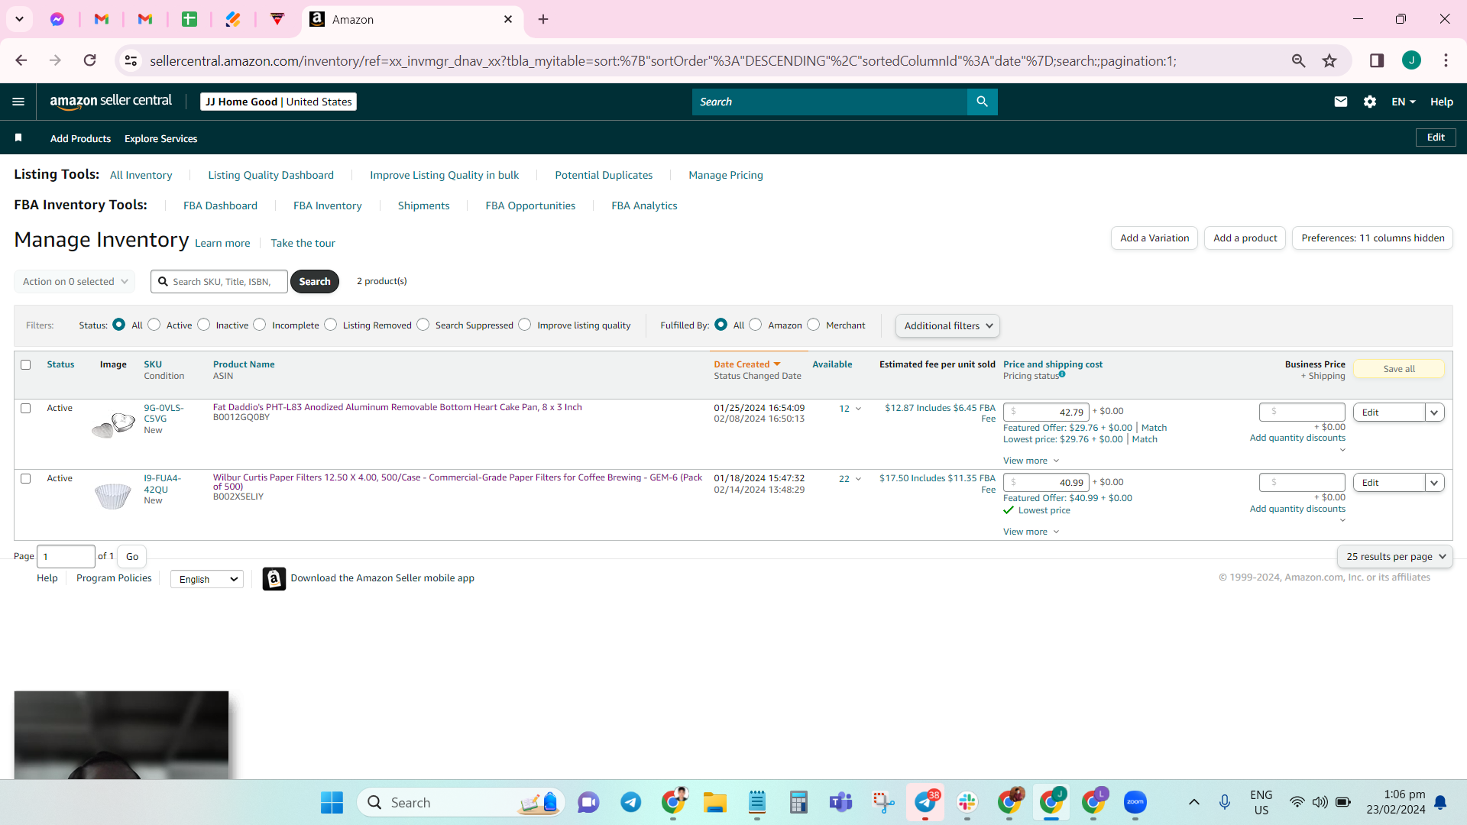Click the Page number input field
The width and height of the screenshot is (1467, 825).
pyautogui.click(x=66, y=556)
